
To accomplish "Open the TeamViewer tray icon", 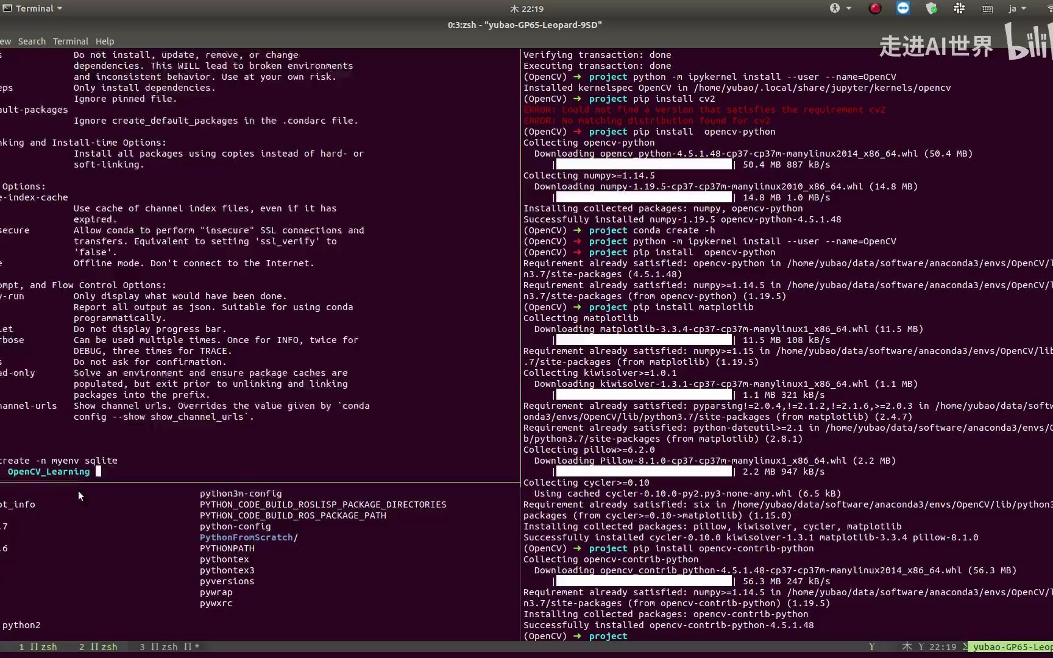I will [903, 9].
